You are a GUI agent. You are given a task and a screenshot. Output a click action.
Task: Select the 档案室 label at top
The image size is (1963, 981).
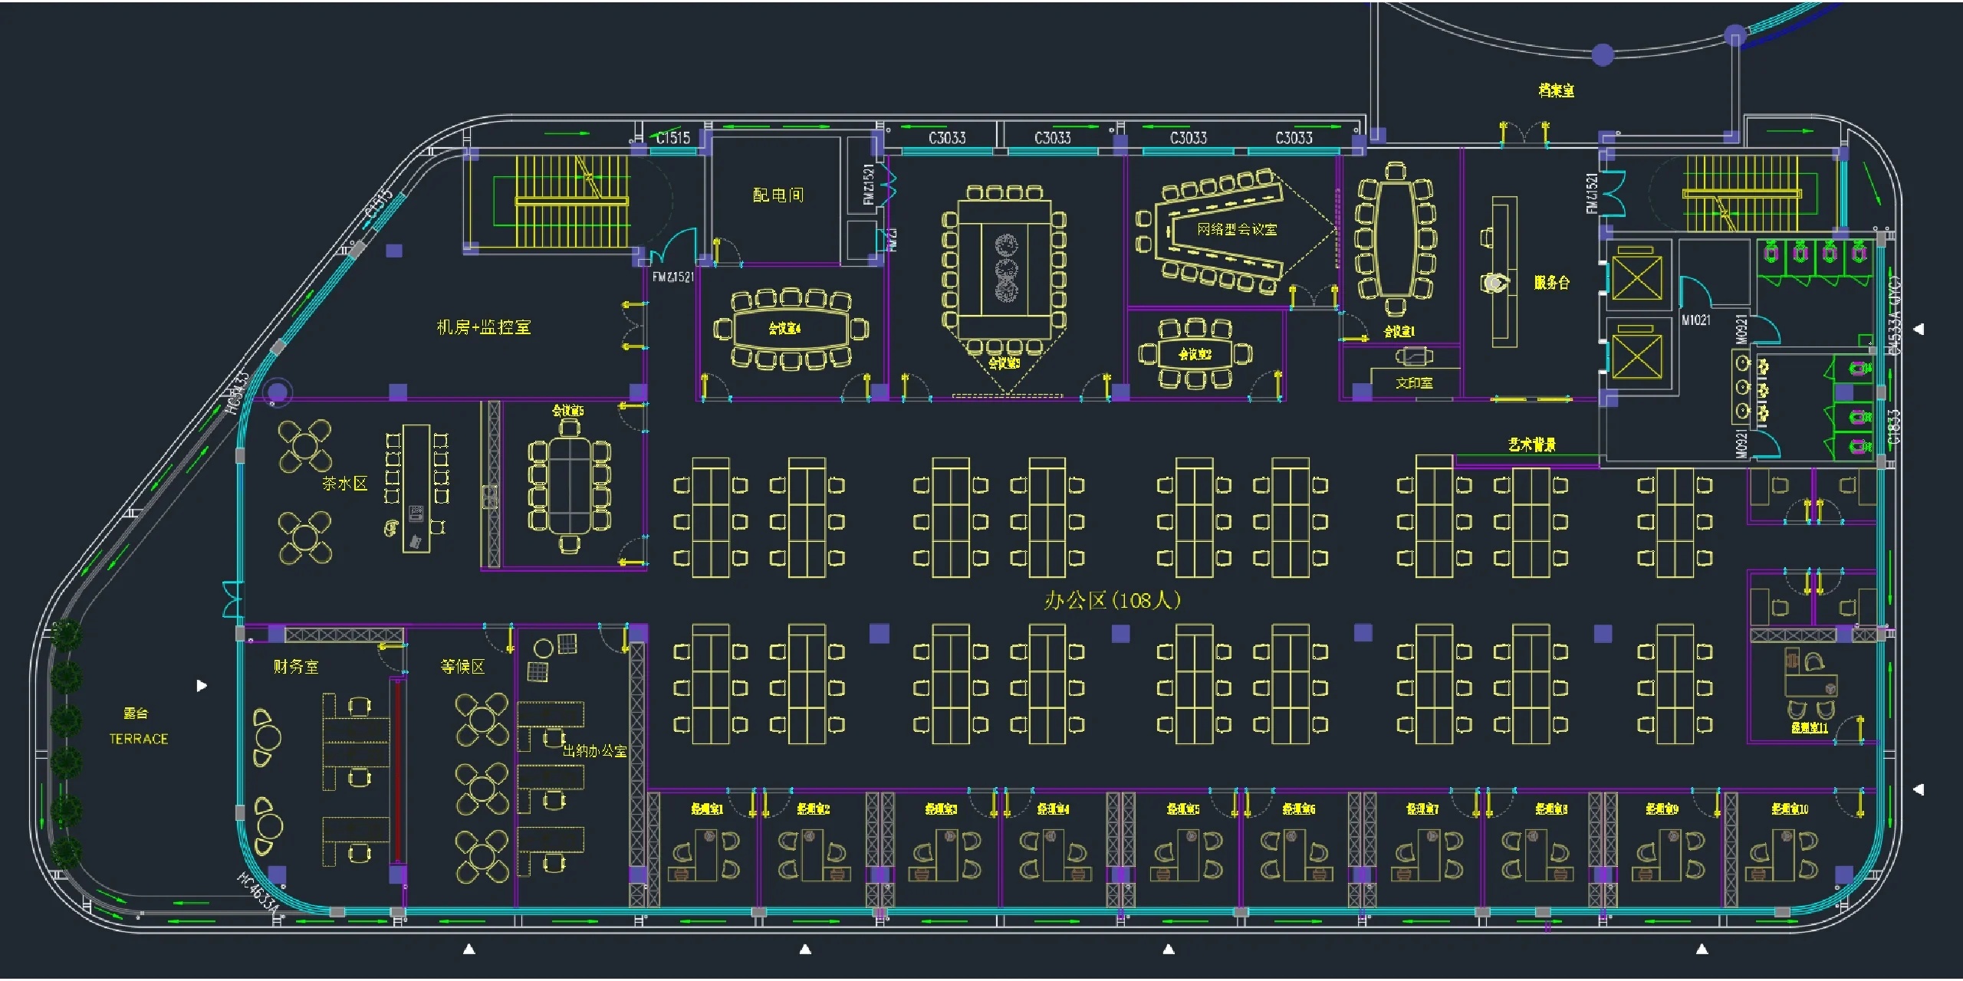point(1556,90)
